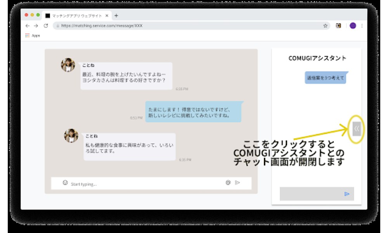Go back with browser back arrow

[x=28, y=26]
